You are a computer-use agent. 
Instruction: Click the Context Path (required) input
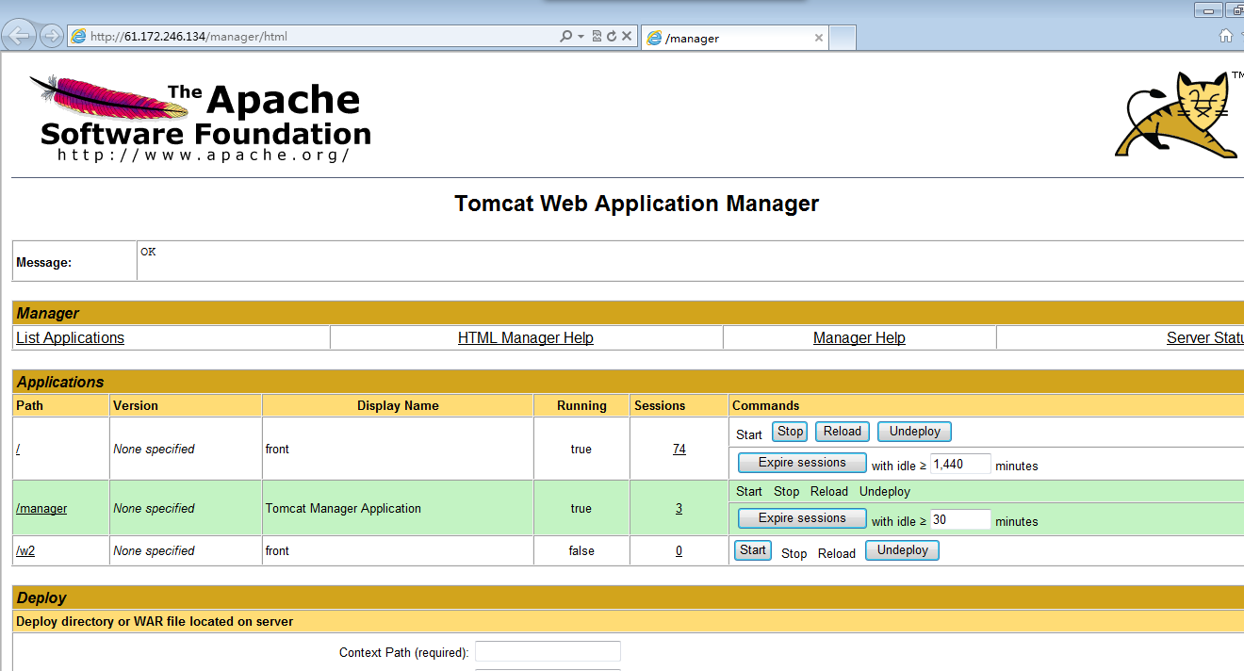548,651
